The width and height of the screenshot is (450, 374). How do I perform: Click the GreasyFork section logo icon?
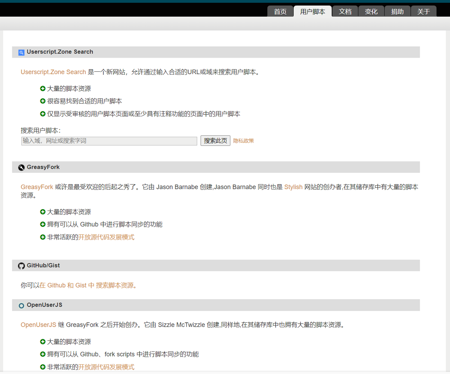tap(21, 167)
